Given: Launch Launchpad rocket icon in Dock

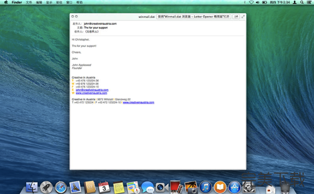Looking at the screenshot, I should click(46, 187).
